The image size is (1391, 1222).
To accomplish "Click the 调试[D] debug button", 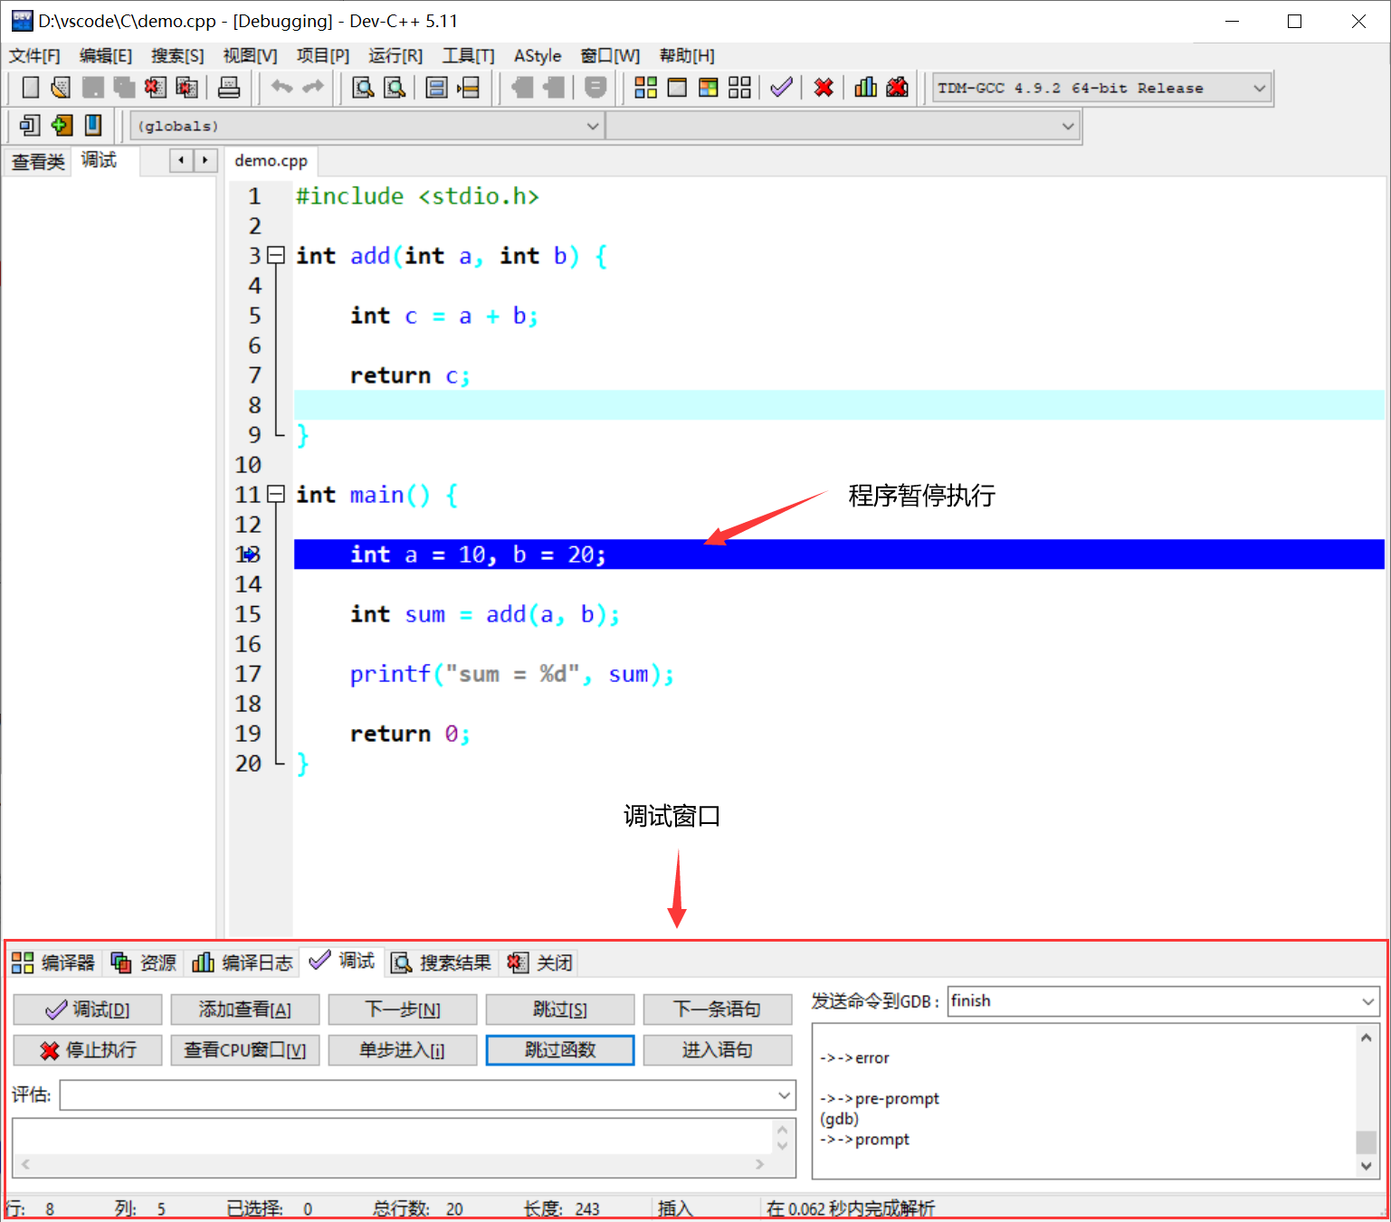I will (88, 1009).
